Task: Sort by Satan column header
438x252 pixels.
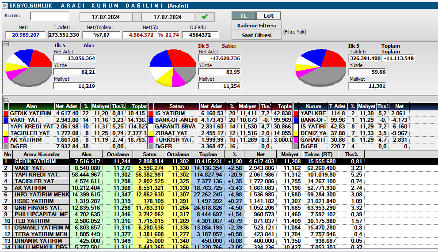Action: [x=176, y=106]
